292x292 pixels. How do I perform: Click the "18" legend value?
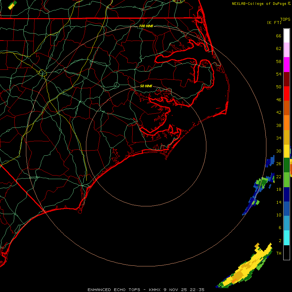(x=279, y=189)
